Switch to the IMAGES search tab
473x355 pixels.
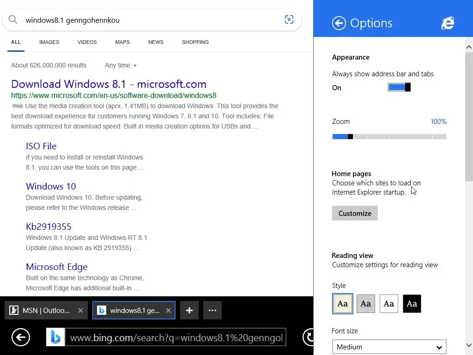[49, 42]
